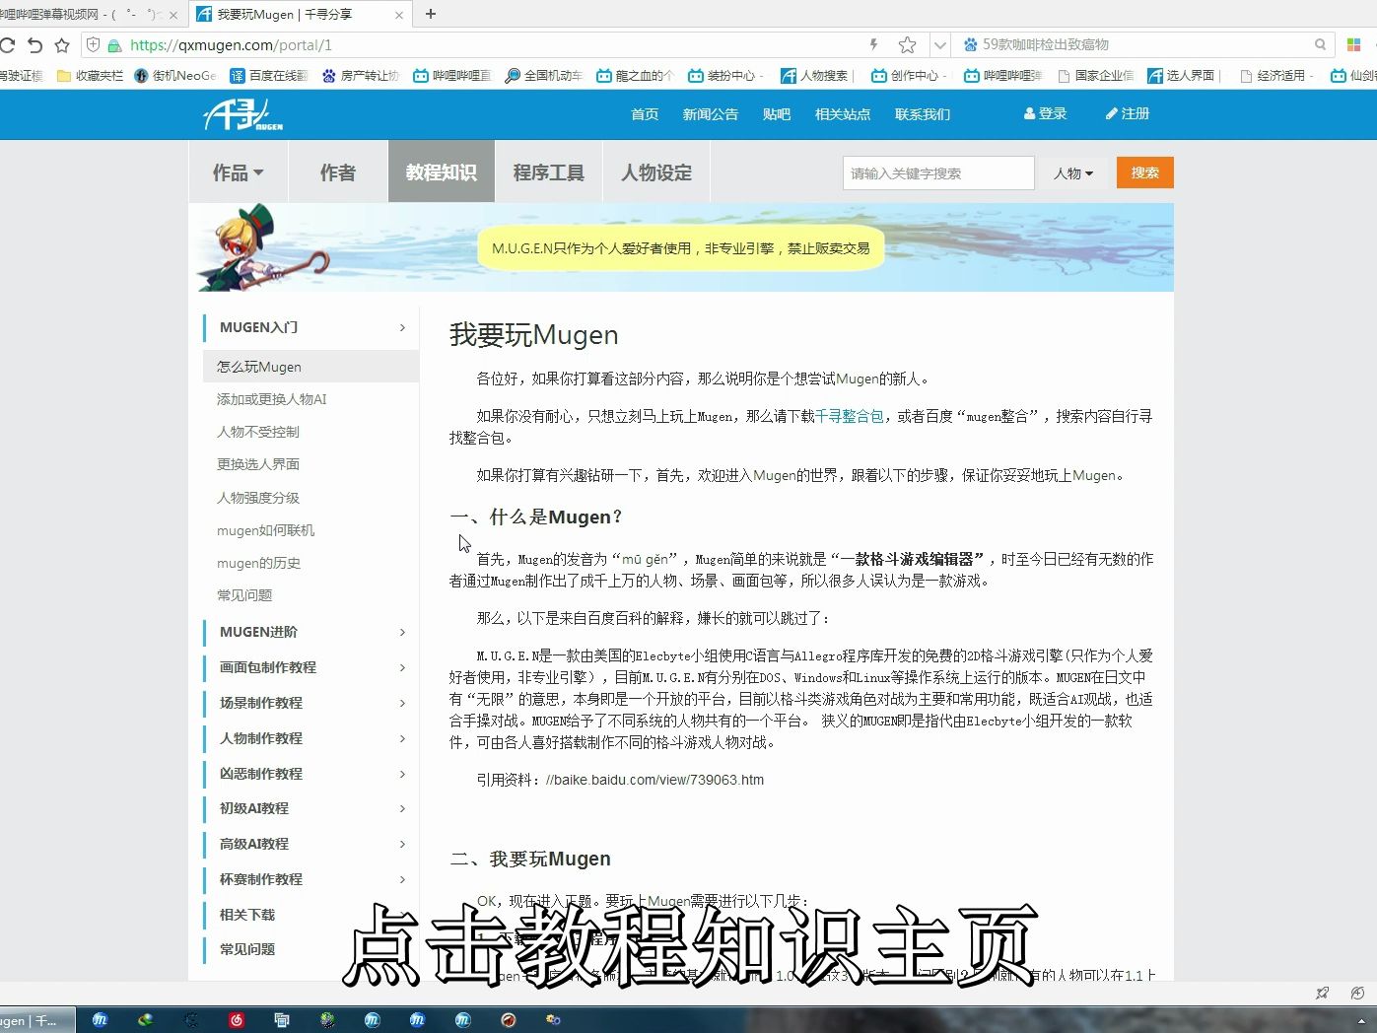Go to 首页 in top navigation
The height and width of the screenshot is (1033, 1377).
tap(645, 114)
